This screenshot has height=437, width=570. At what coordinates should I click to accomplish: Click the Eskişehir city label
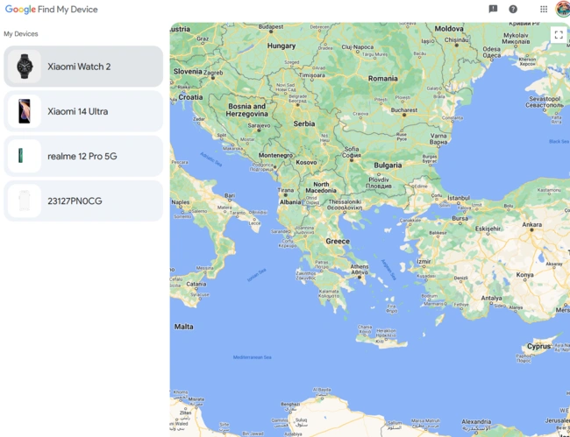point(488,229)
